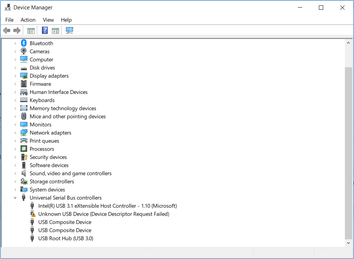Click the Firmware chip icon
Image resolution: width=354 pixels, height=259 pixels.
click(x=24, y=84)
